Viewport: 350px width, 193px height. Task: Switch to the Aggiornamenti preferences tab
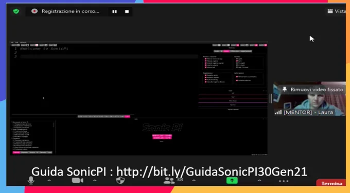click(246, 51)
